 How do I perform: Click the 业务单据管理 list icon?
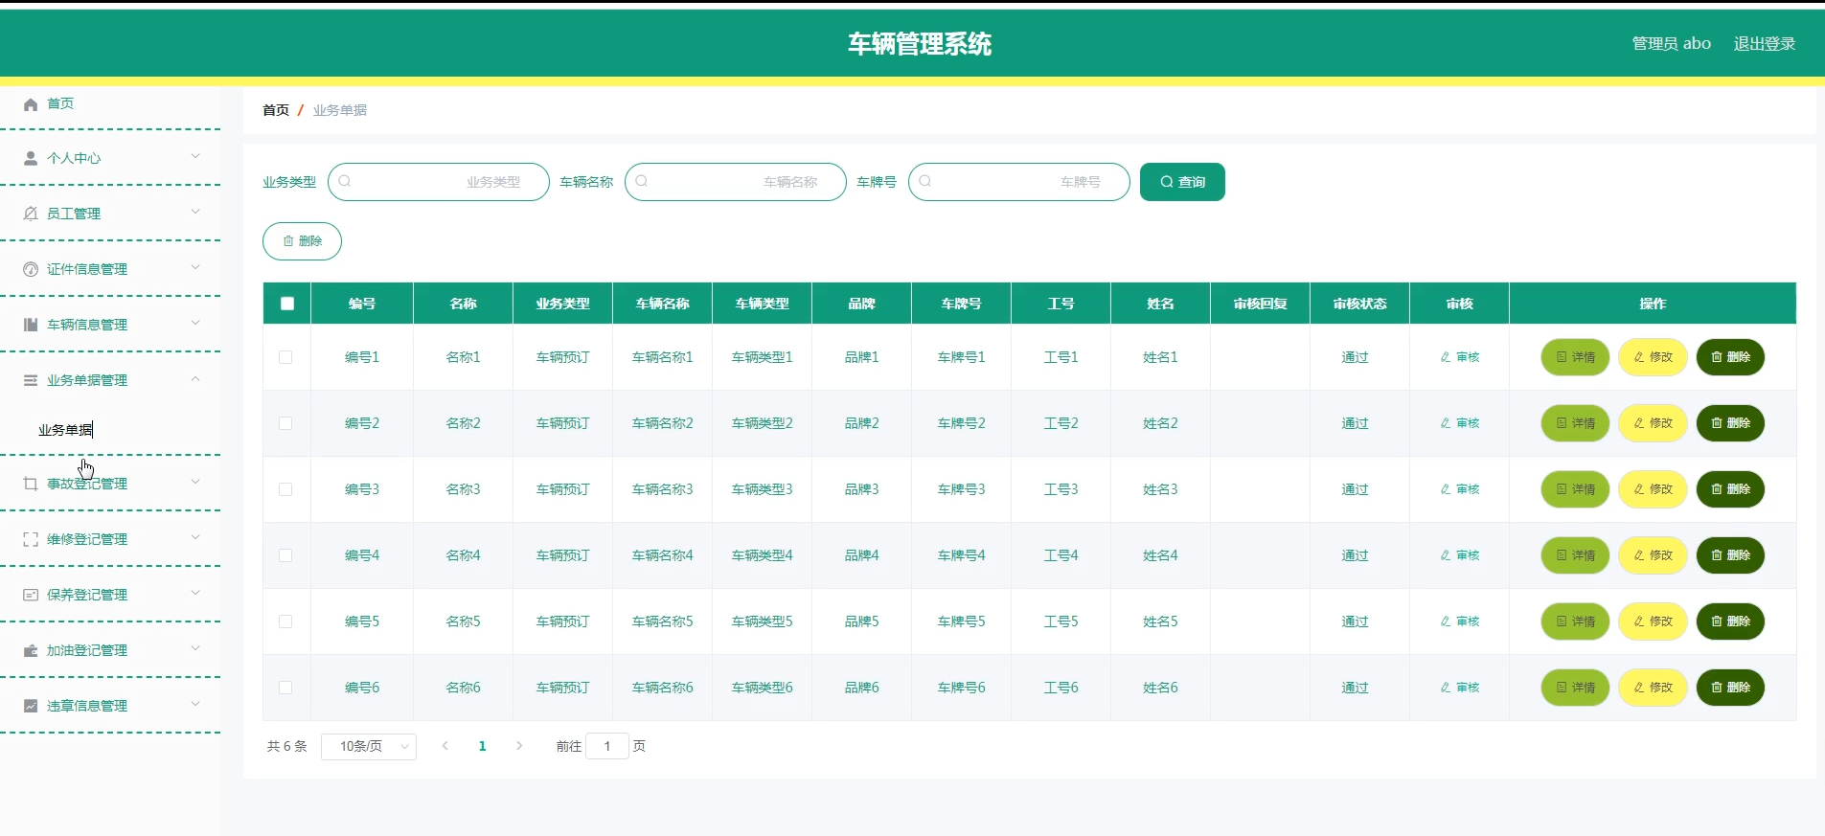(x=31, y=380)
